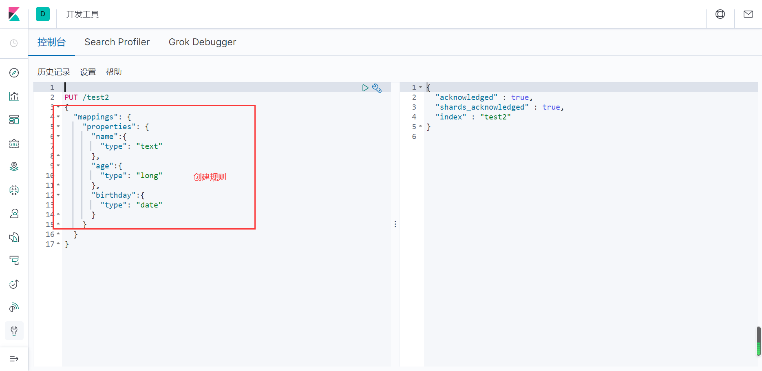
Task: Open the newsfeed mail icon
Action: [x=748, y=14]
